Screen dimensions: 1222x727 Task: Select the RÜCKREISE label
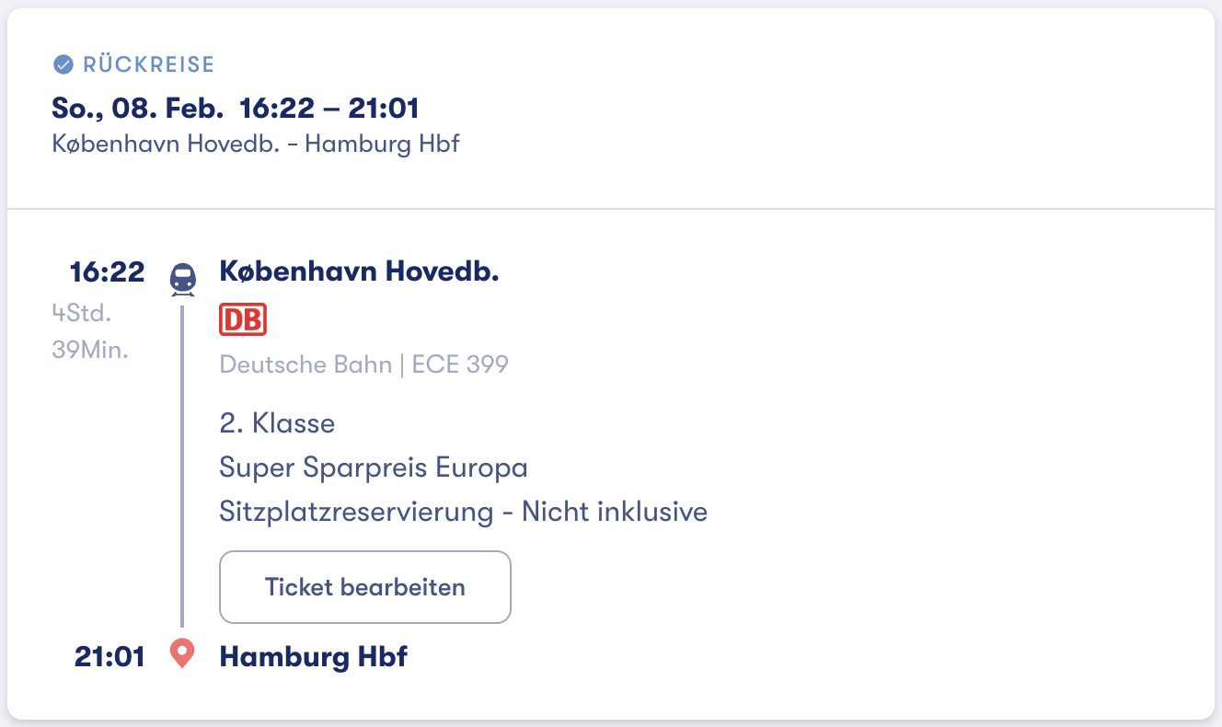(148, 64)
